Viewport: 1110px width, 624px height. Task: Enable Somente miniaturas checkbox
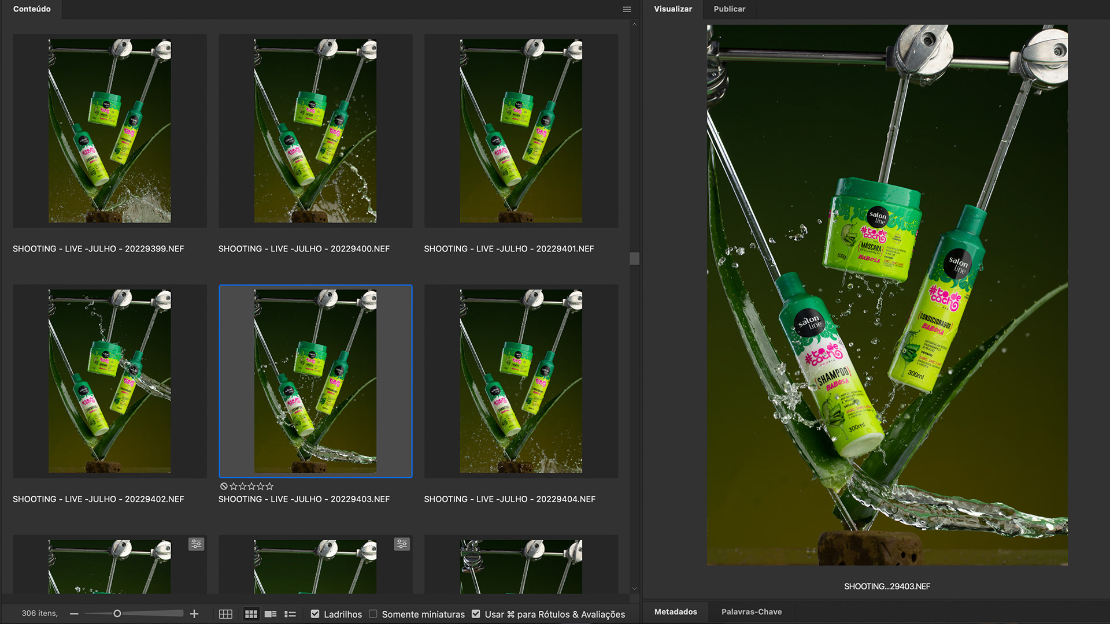[x=373, y=614]
